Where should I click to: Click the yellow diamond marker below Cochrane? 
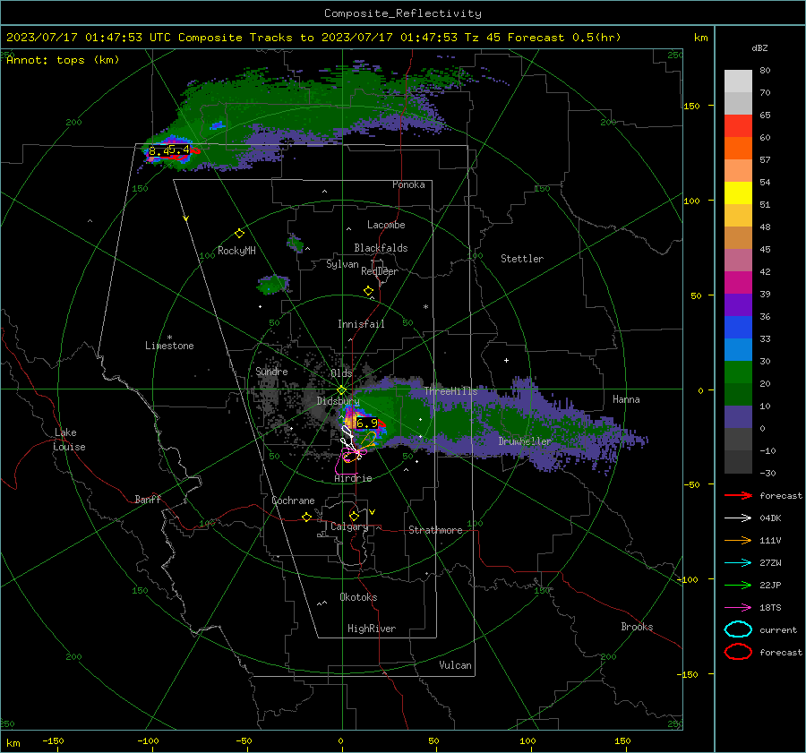[x=307, y=517]
